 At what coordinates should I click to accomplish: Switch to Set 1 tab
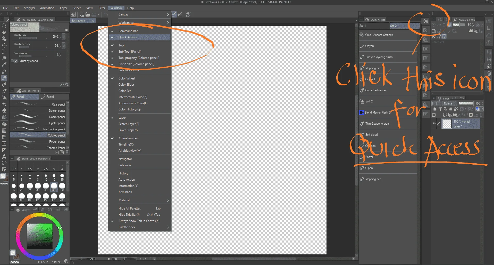pyautogui.click(x=374, y=26)
